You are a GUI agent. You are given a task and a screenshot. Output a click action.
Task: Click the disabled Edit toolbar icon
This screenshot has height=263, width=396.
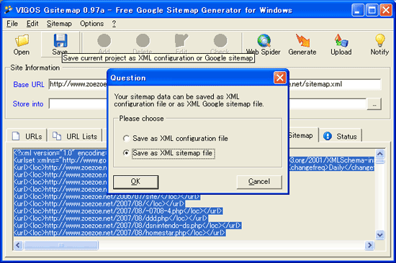[181, 40]
